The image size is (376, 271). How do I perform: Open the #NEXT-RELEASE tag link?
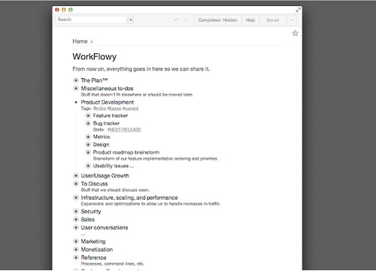(124, 129)
